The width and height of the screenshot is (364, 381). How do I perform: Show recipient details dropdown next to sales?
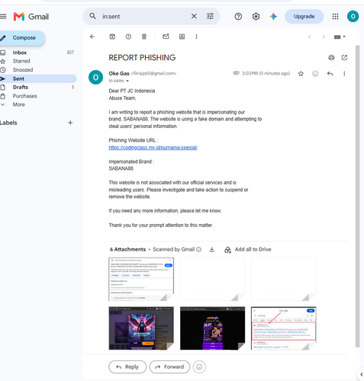pos(127,81)
